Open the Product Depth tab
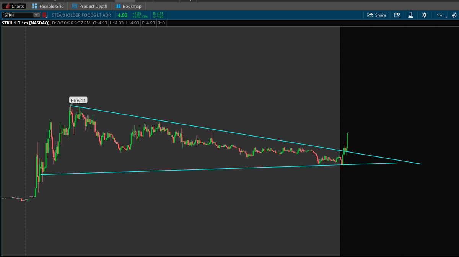This screenshot has height=257, width=459. pyautogui.click(x=90, y=6)
